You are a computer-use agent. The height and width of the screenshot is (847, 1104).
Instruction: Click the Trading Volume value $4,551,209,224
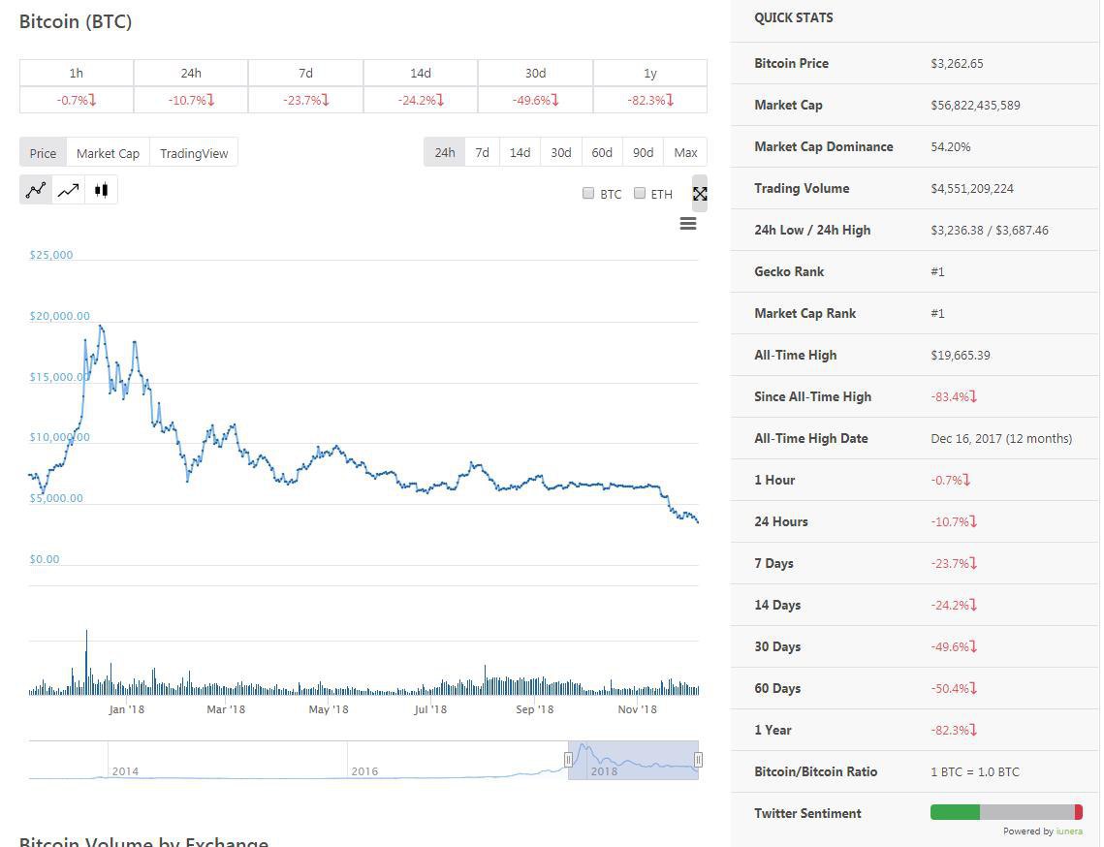coord(971,188)
